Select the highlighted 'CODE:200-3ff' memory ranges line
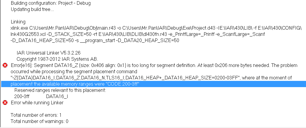306x128 pixels. [x=75, y=84]
